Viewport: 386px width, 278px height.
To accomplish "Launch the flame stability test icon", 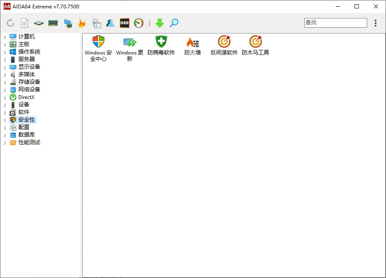I will pos(82,23).
